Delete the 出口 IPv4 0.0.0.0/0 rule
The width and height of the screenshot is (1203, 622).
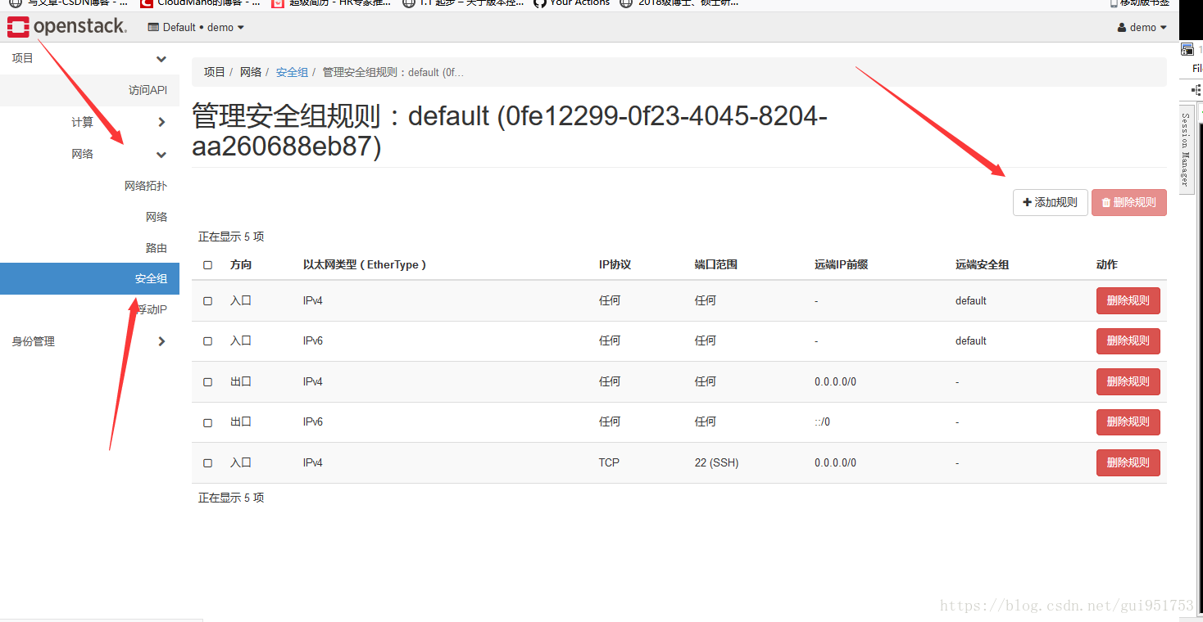1128,381
